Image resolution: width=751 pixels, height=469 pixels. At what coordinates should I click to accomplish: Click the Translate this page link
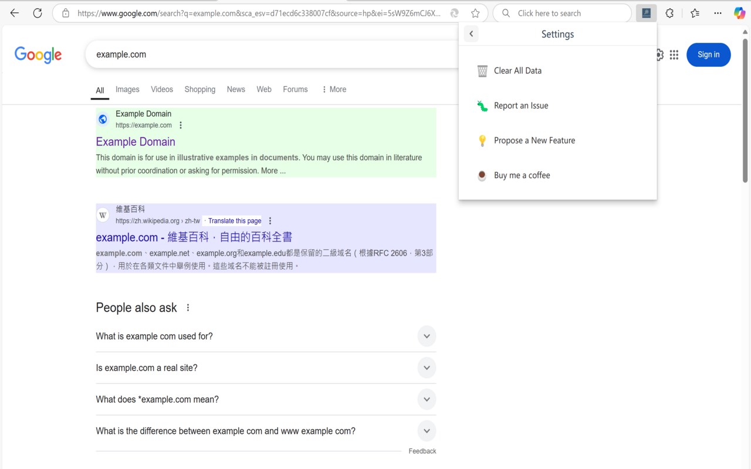tap(235, 221)
